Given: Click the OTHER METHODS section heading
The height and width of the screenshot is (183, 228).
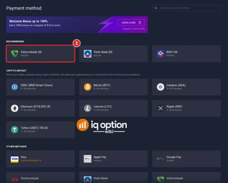Looking at the screenshot, I should point(16,147).
